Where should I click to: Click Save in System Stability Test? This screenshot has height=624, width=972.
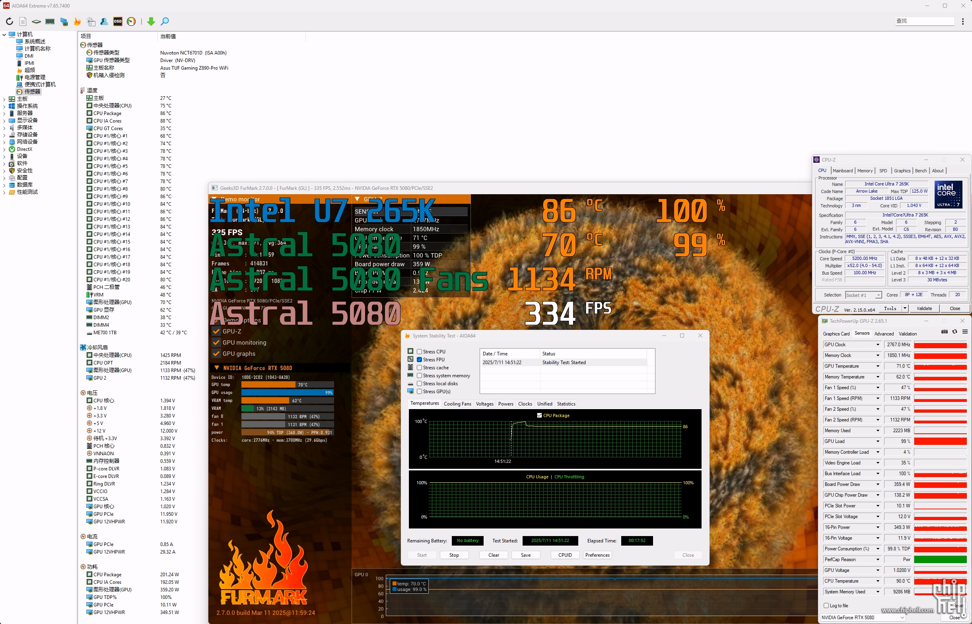pos(525,555)
